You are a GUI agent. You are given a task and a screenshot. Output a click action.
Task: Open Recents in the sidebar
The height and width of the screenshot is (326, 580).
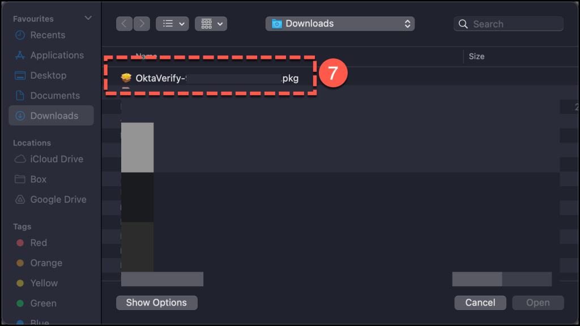coord(48,35)
